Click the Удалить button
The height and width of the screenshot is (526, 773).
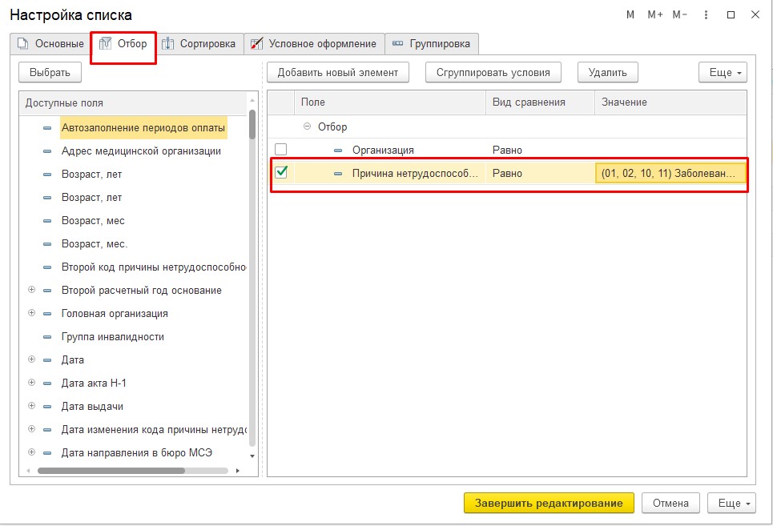pos(607,73)
